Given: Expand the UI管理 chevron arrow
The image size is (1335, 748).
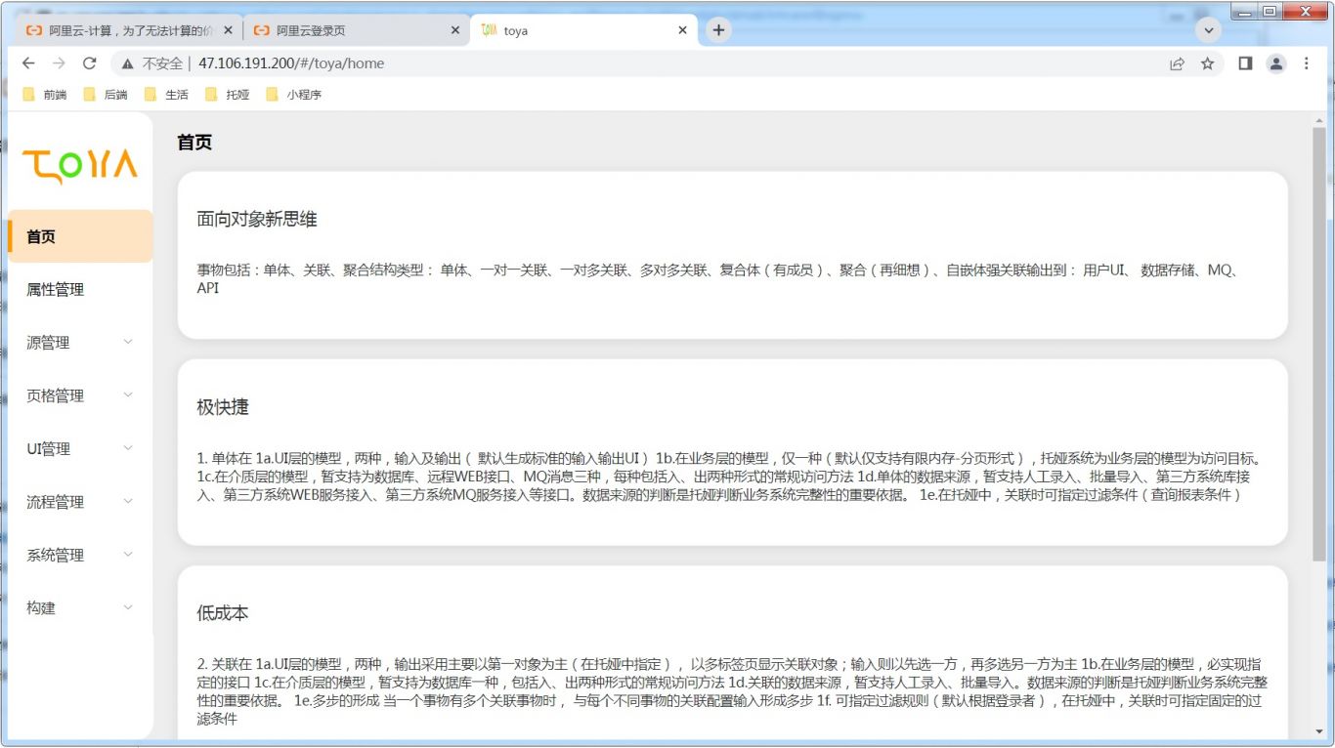Looking at the screenshot, I should [128, 448].
